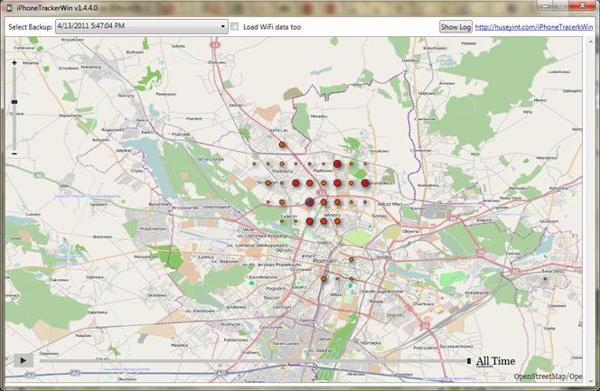Image resolution: width=600 pixels, height=391 pixels.
Task: Click the iPhoneTrackerWin title bar app icon
Action: [9, 7]
